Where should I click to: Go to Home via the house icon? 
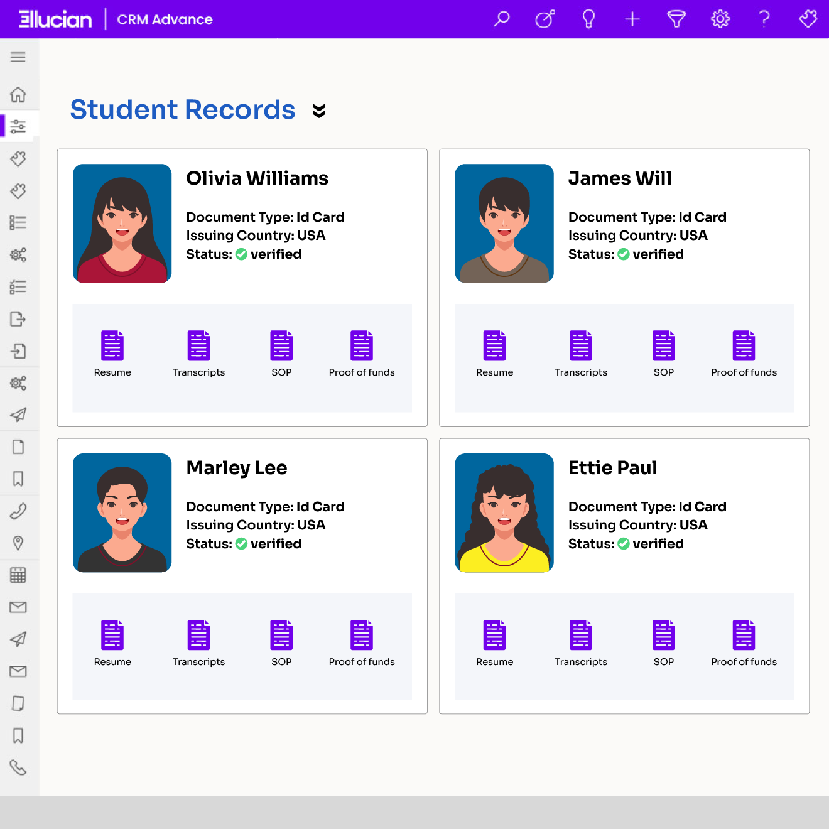coord(18,94)
